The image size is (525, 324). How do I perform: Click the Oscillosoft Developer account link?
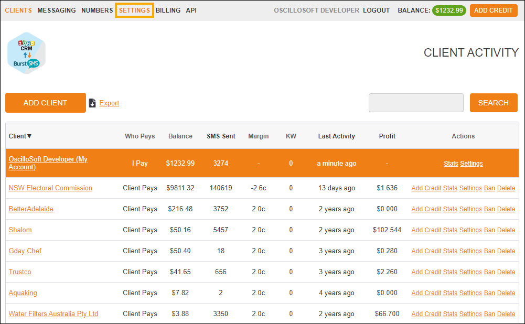pyautogui.click(x=316, y=10)
